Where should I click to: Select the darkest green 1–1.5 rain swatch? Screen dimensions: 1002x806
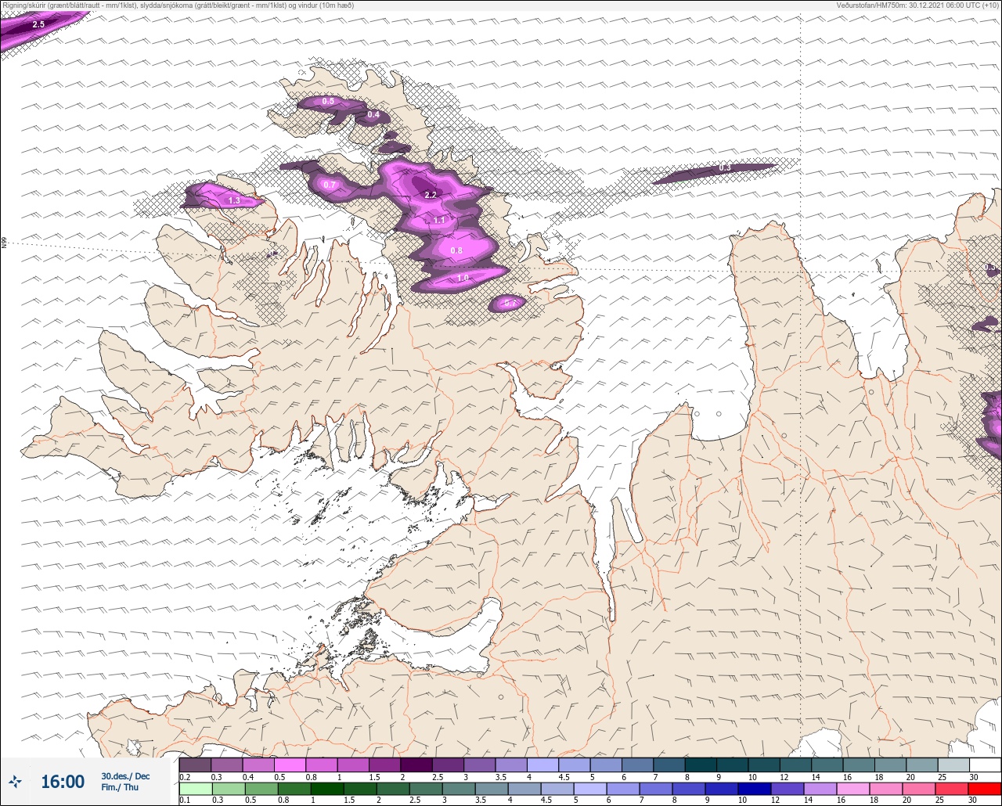326,788
